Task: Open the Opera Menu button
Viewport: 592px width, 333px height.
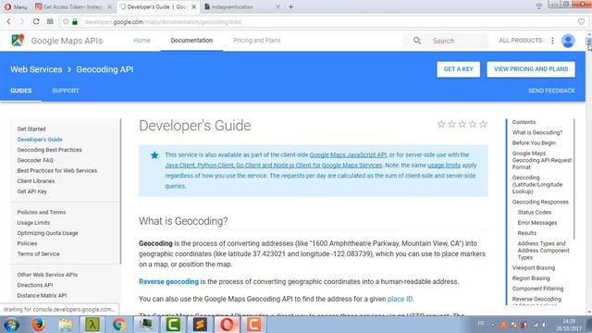Action: pyautogui.click(x=16, y=6)
